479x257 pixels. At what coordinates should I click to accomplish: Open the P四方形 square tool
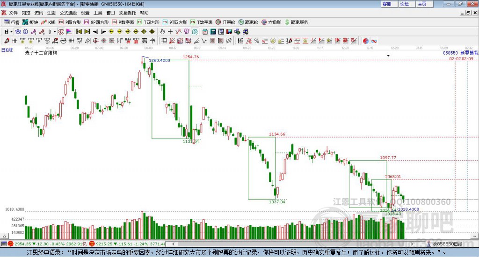point(70,22)
